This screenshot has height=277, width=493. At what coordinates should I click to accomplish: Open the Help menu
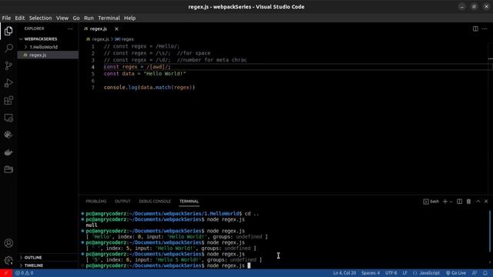click(129, 18)
